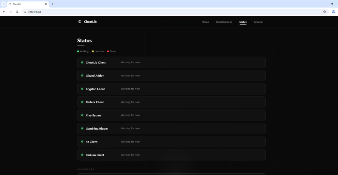Click the CheatLib logo icon
Viewport: 338px width, 175px height.
tap(80, 22)
